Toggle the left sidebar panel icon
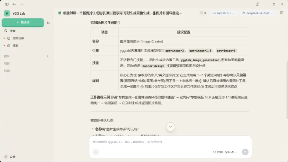Image resolution: width=288 pixels, height=162 pixels. [x=7, y=4]
